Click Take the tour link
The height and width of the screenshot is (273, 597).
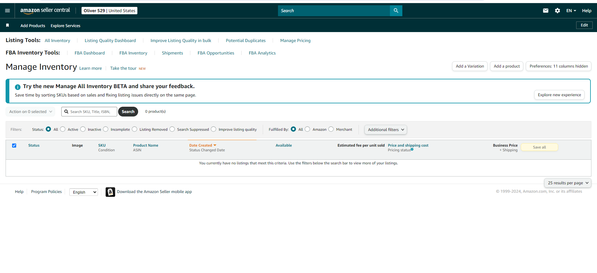123,68
